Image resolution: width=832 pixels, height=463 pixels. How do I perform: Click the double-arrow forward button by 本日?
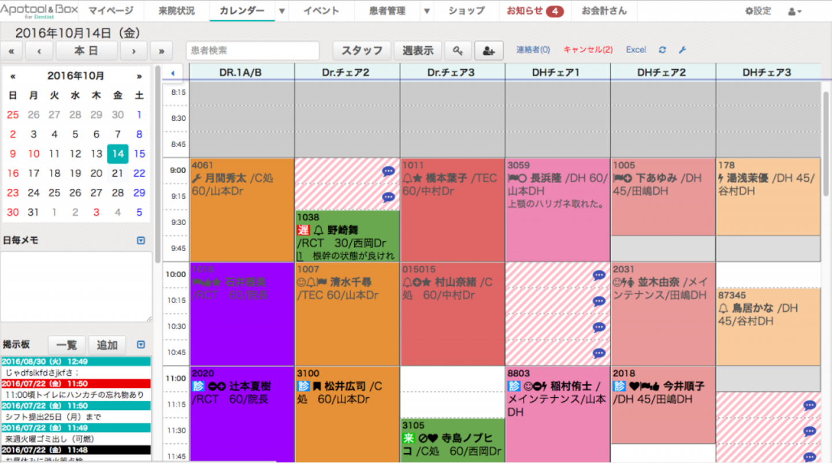pos(161,51)
